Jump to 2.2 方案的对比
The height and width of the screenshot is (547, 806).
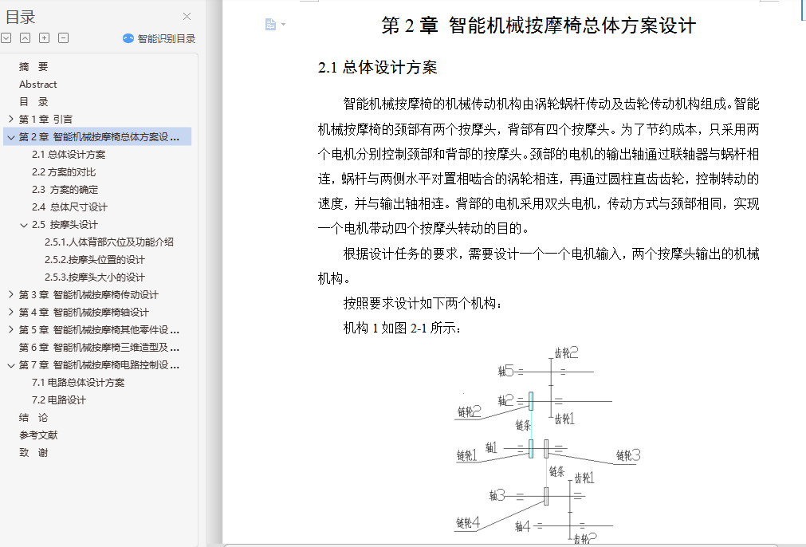click(64, 171)
